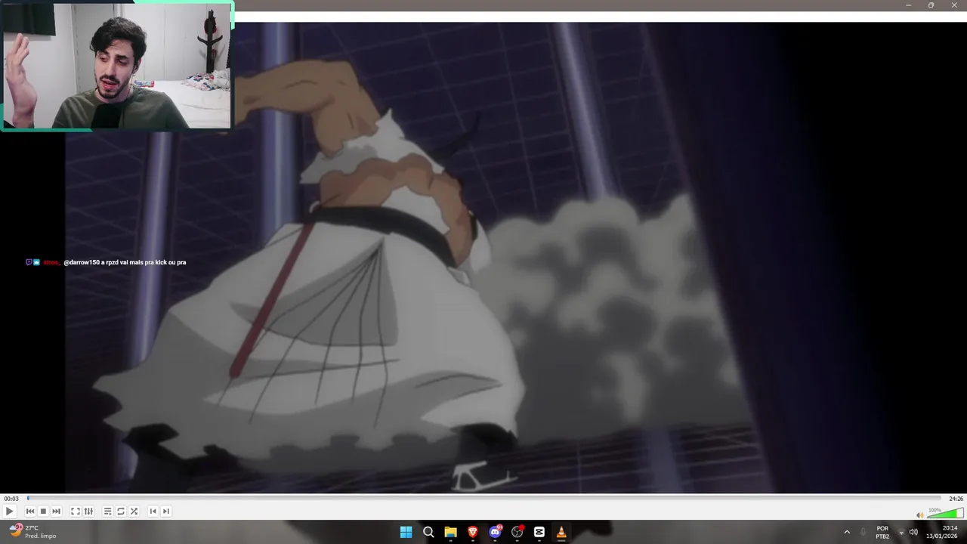Viewport: 967px width, 544px height.
Task: Open extended settings and effects
Action: coord(88,512)
